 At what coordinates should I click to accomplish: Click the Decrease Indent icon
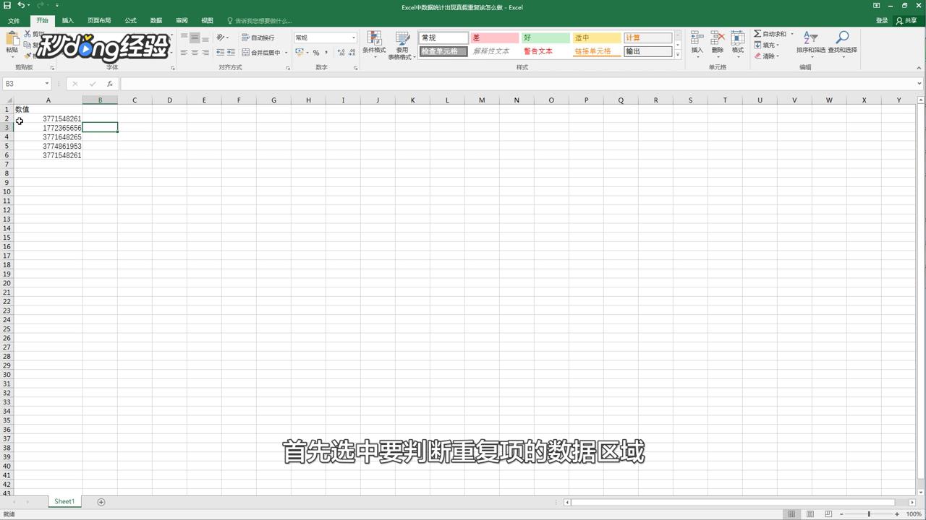point(221,53)
